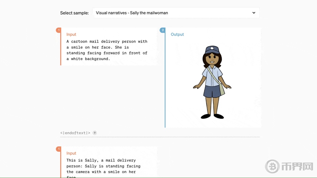This screenshot has width=317, height=178.
Task: Click the mailwoman's blue cap in output
Action: tap(212, 50)
